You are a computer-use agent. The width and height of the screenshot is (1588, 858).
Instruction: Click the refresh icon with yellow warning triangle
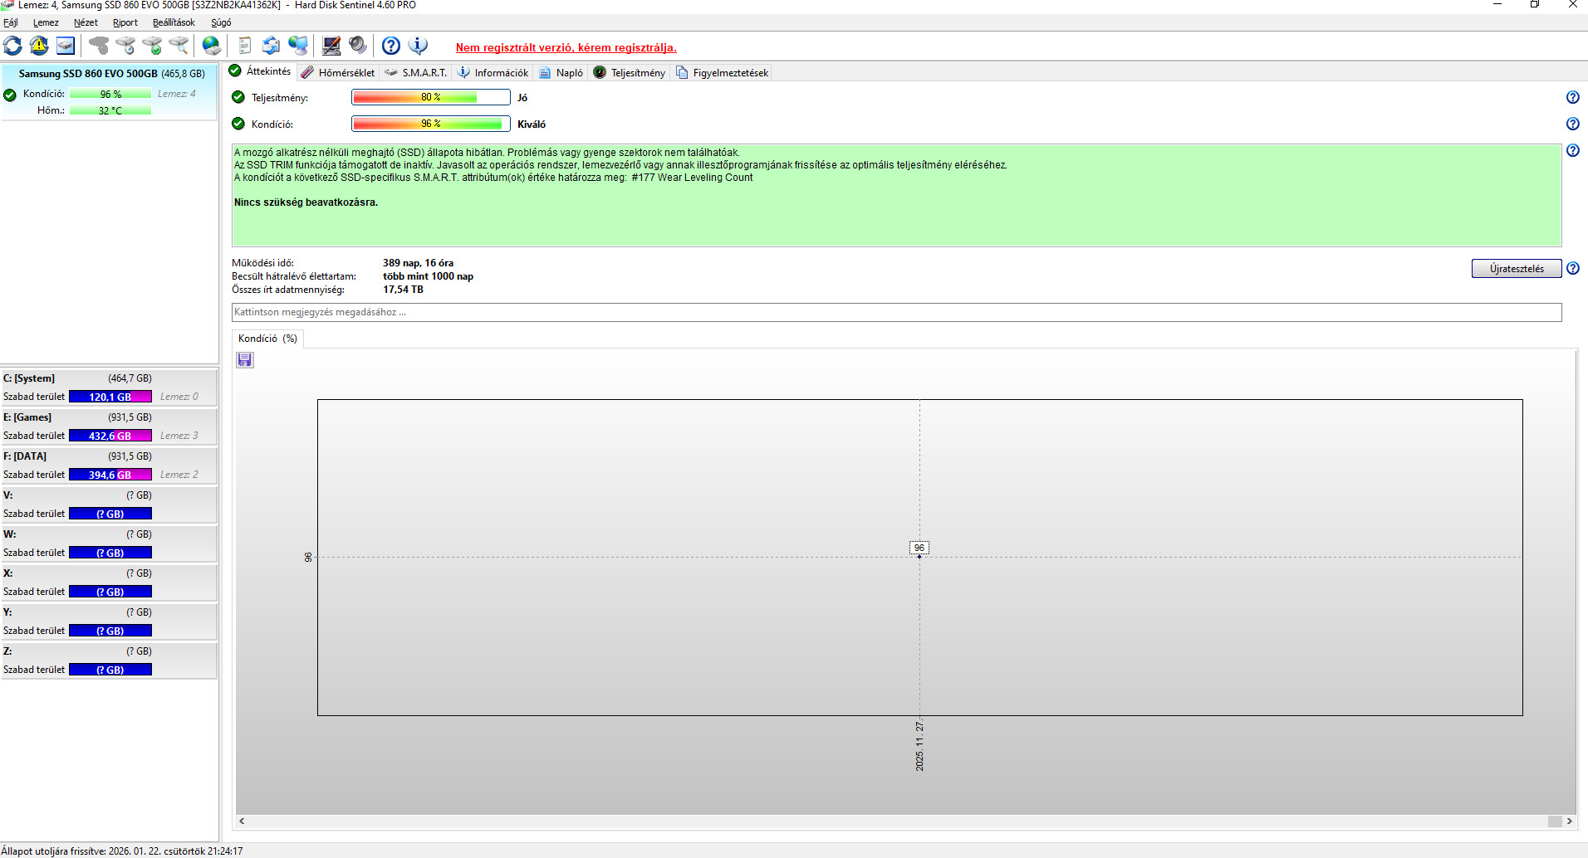click(39, 46)
